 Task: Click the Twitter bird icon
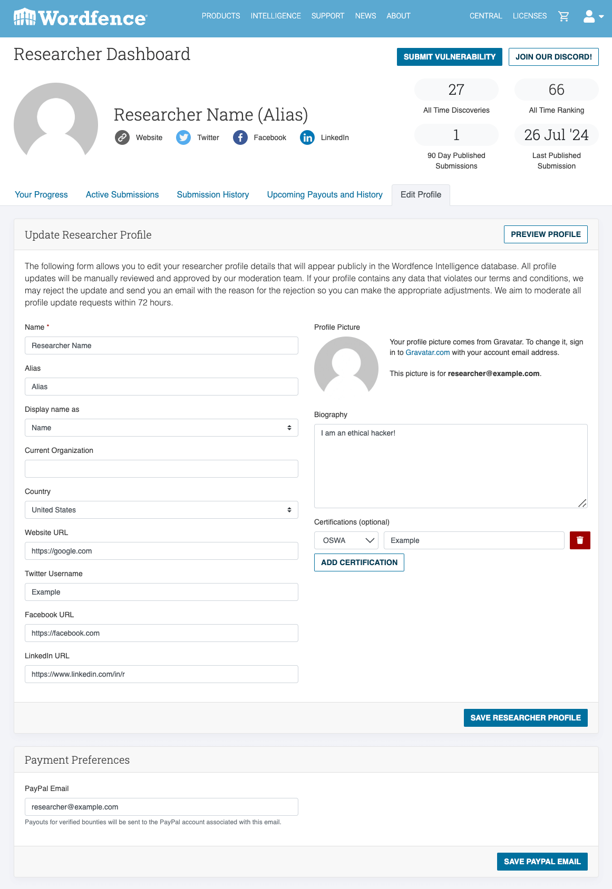click(x=183, y=137)
